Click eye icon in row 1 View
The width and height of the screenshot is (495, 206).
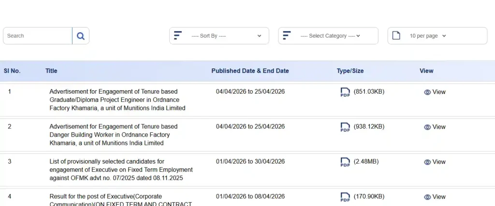pyautogui.click(x=427, y=92)
